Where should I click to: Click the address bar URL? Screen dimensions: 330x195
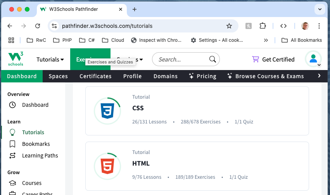[x=107, y=26]
